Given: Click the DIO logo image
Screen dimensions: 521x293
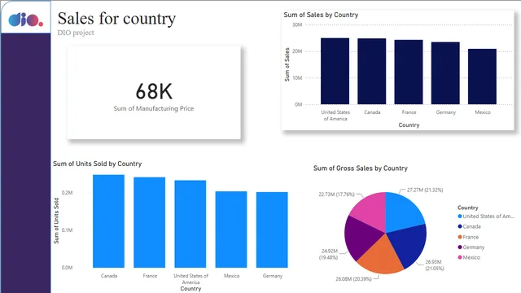Looking at the screenshot, I should click(26, 20).
